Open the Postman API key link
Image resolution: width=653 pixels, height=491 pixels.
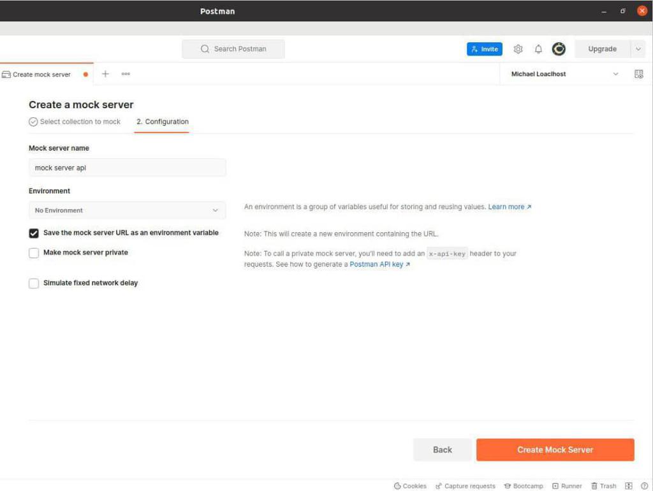pos(379,264)
